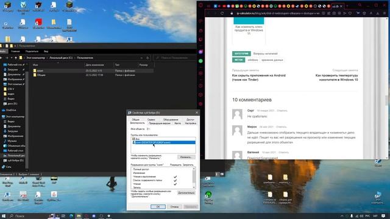
Task: Open link Как проверить температуру накопителя
Action: 337,77
